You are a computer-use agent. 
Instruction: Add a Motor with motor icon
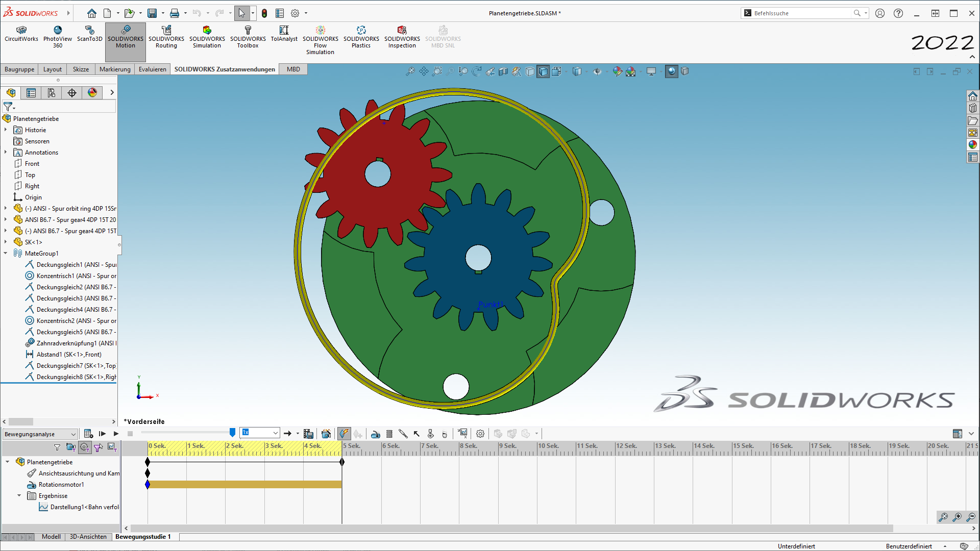[376, 434]
